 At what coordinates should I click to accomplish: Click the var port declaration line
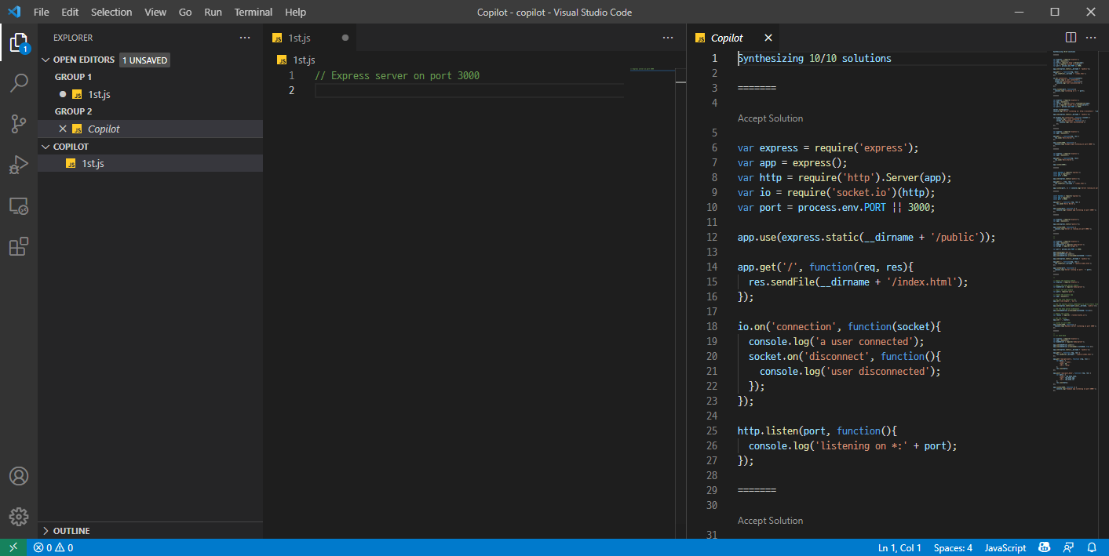837,207
